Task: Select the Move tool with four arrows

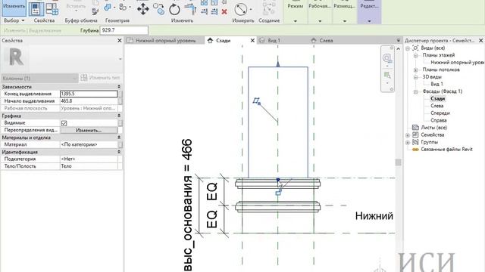Action: pos(143,9)
